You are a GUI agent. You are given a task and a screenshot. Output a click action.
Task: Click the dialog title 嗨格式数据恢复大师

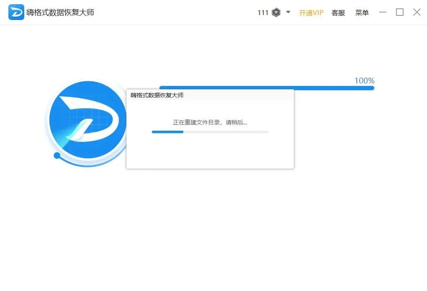(x=157, y=95)
